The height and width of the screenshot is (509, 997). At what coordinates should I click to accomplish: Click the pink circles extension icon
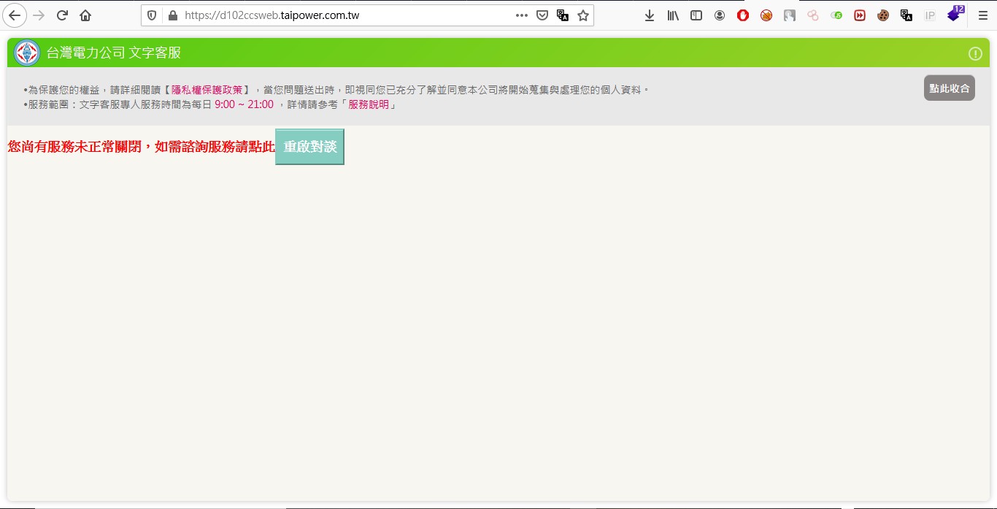pos(813,15)
